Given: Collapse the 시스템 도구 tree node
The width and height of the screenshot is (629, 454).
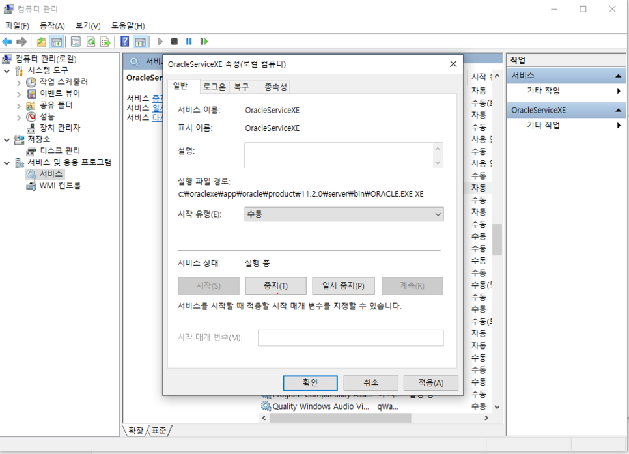Looking at the screenshot, I should pyautogui.click(x=7, y=71).
